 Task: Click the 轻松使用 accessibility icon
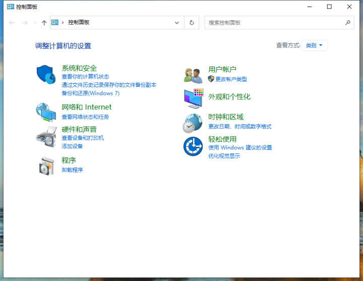(193, 146)
